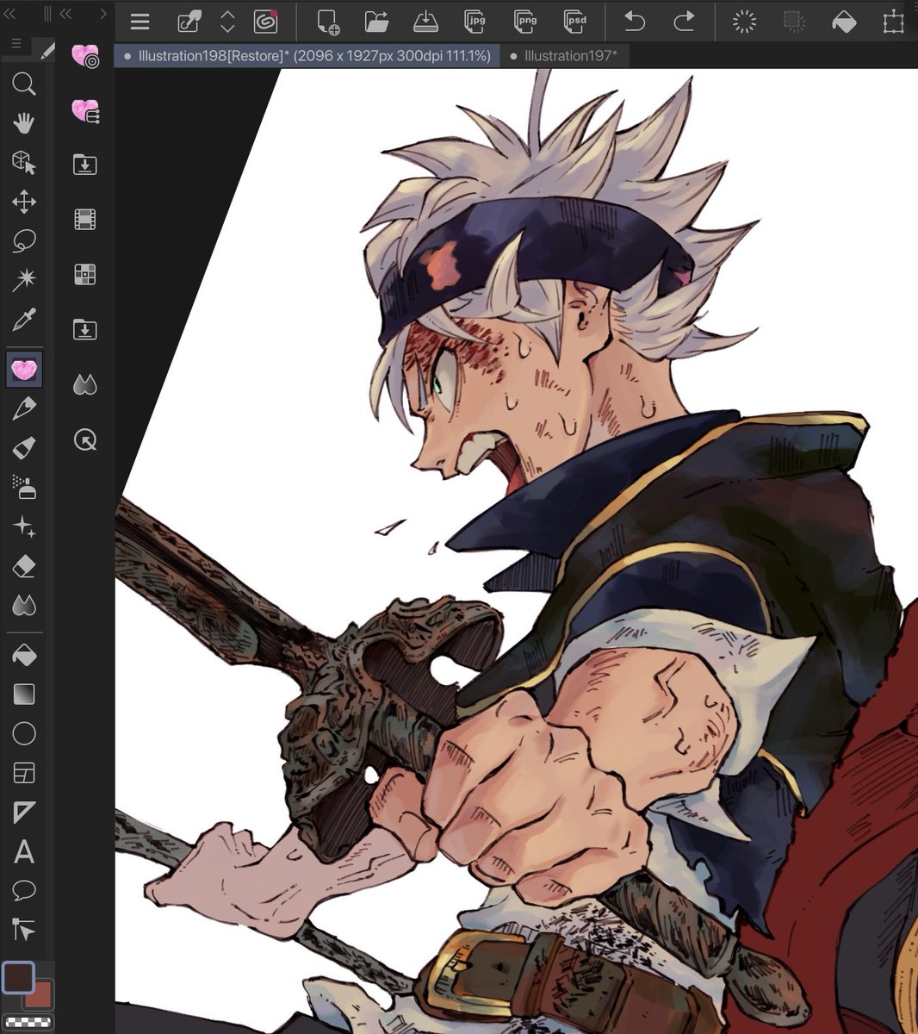Select the Ruler triangle tool

click(x=24, y=812)
